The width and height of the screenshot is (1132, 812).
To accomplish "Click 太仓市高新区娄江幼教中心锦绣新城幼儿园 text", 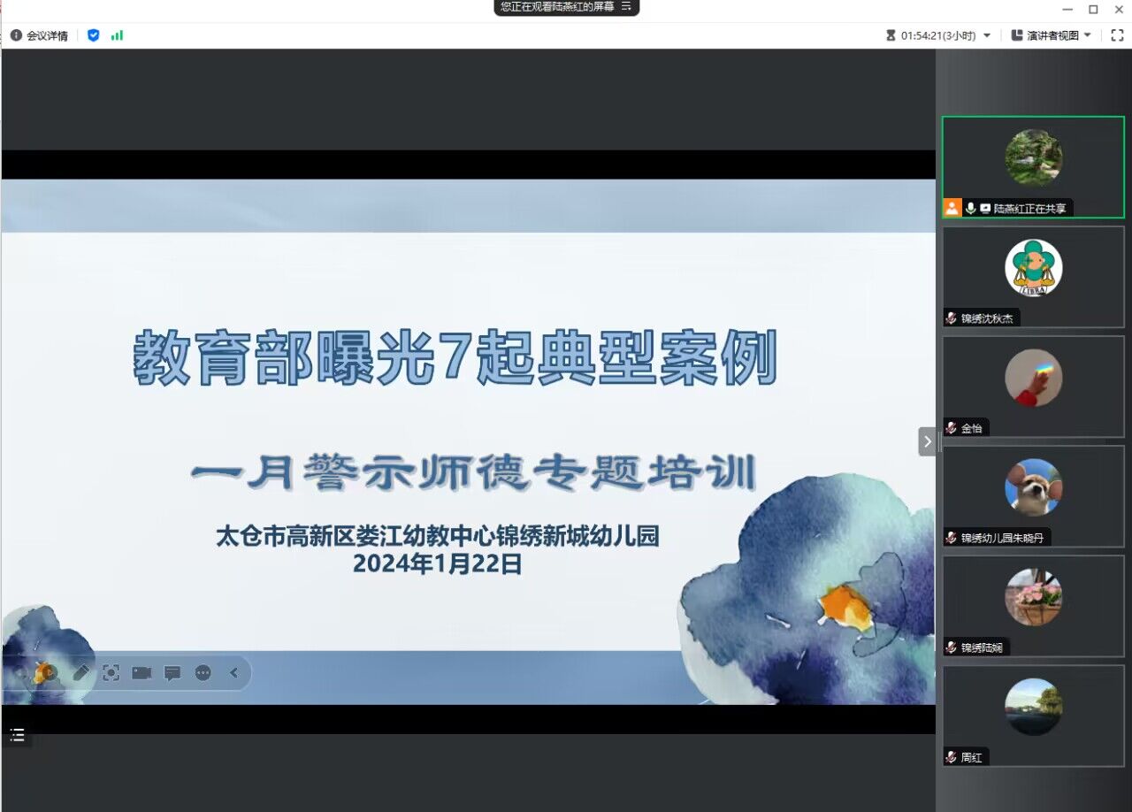I will [x=438, y=536].
